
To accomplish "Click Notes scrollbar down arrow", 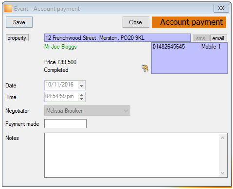I will [223, 173].
